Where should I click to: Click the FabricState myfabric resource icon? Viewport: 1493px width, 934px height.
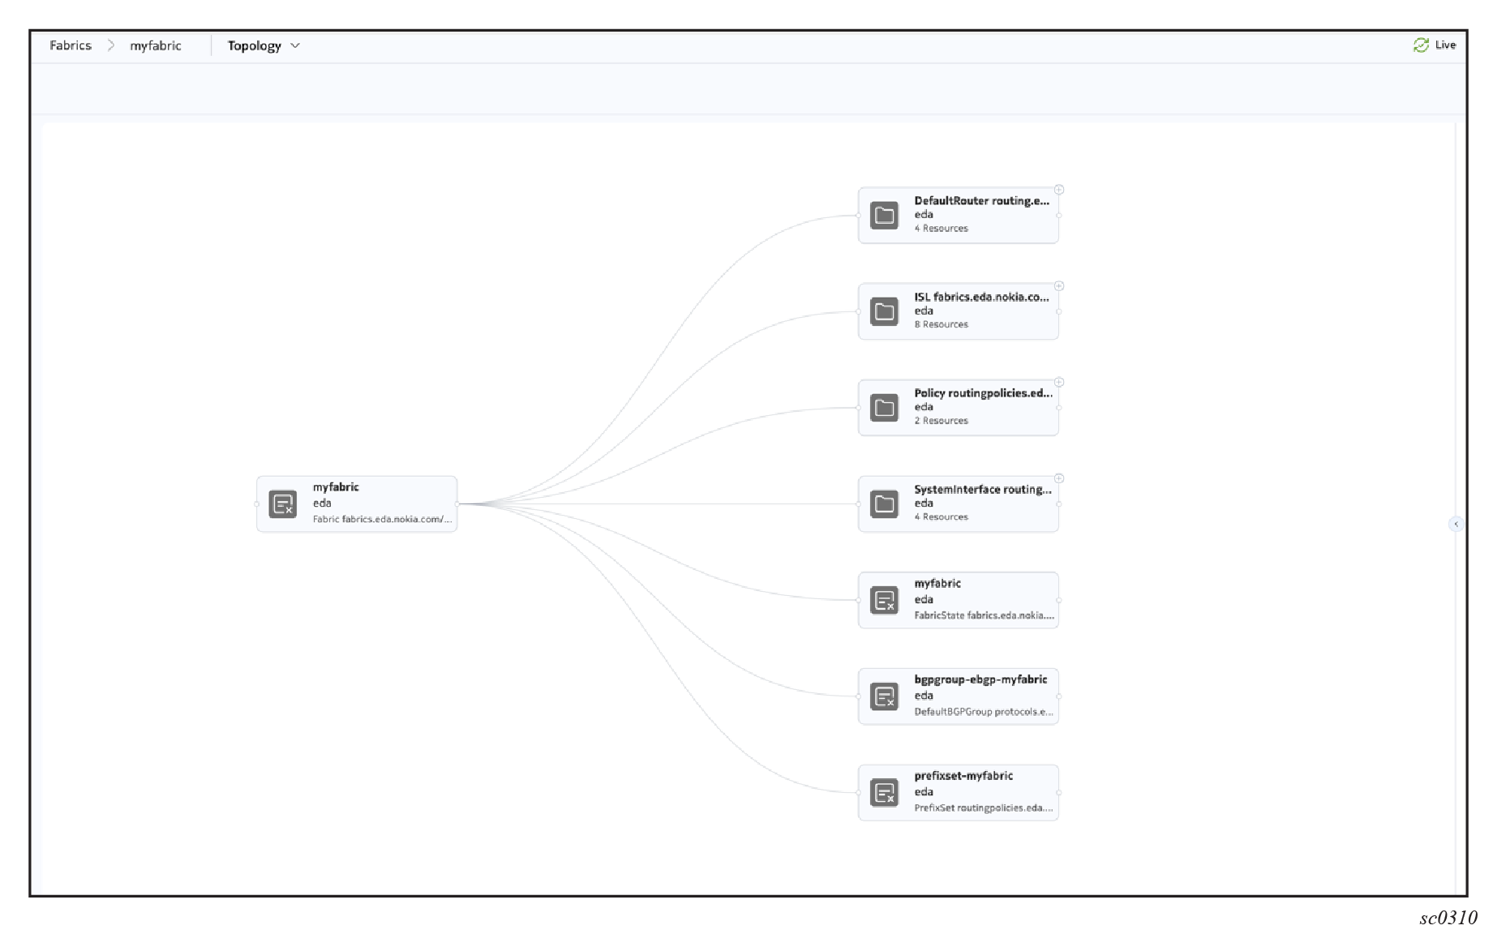[884, 601]
